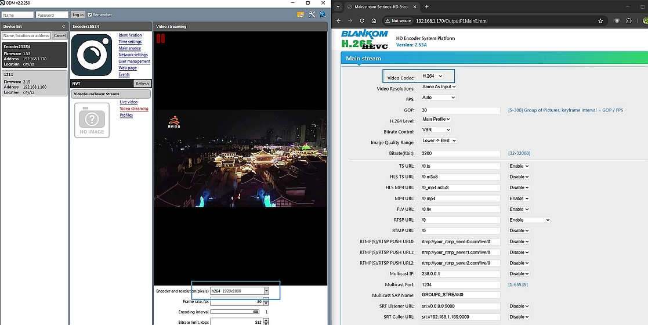
Task: Open the tab search dropdown in browser
Action: [x=338, y=6]
